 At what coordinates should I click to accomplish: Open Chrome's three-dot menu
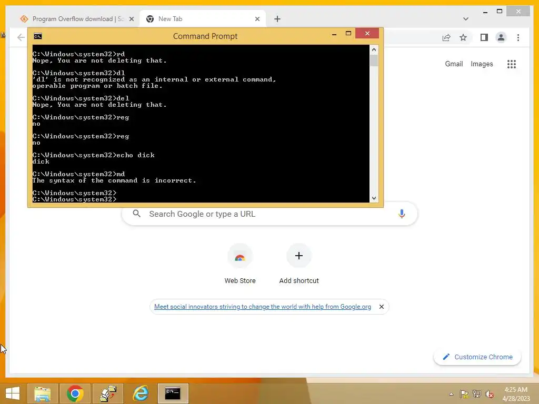(x=518, y=37)
